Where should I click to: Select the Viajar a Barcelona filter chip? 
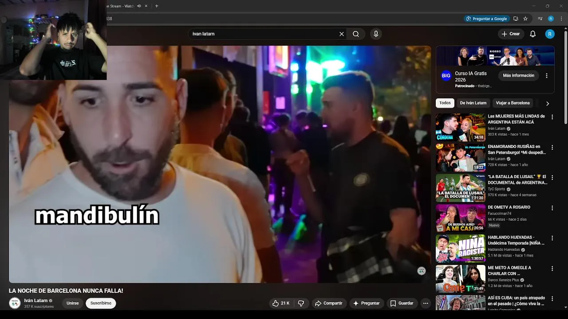click(513, 103)
